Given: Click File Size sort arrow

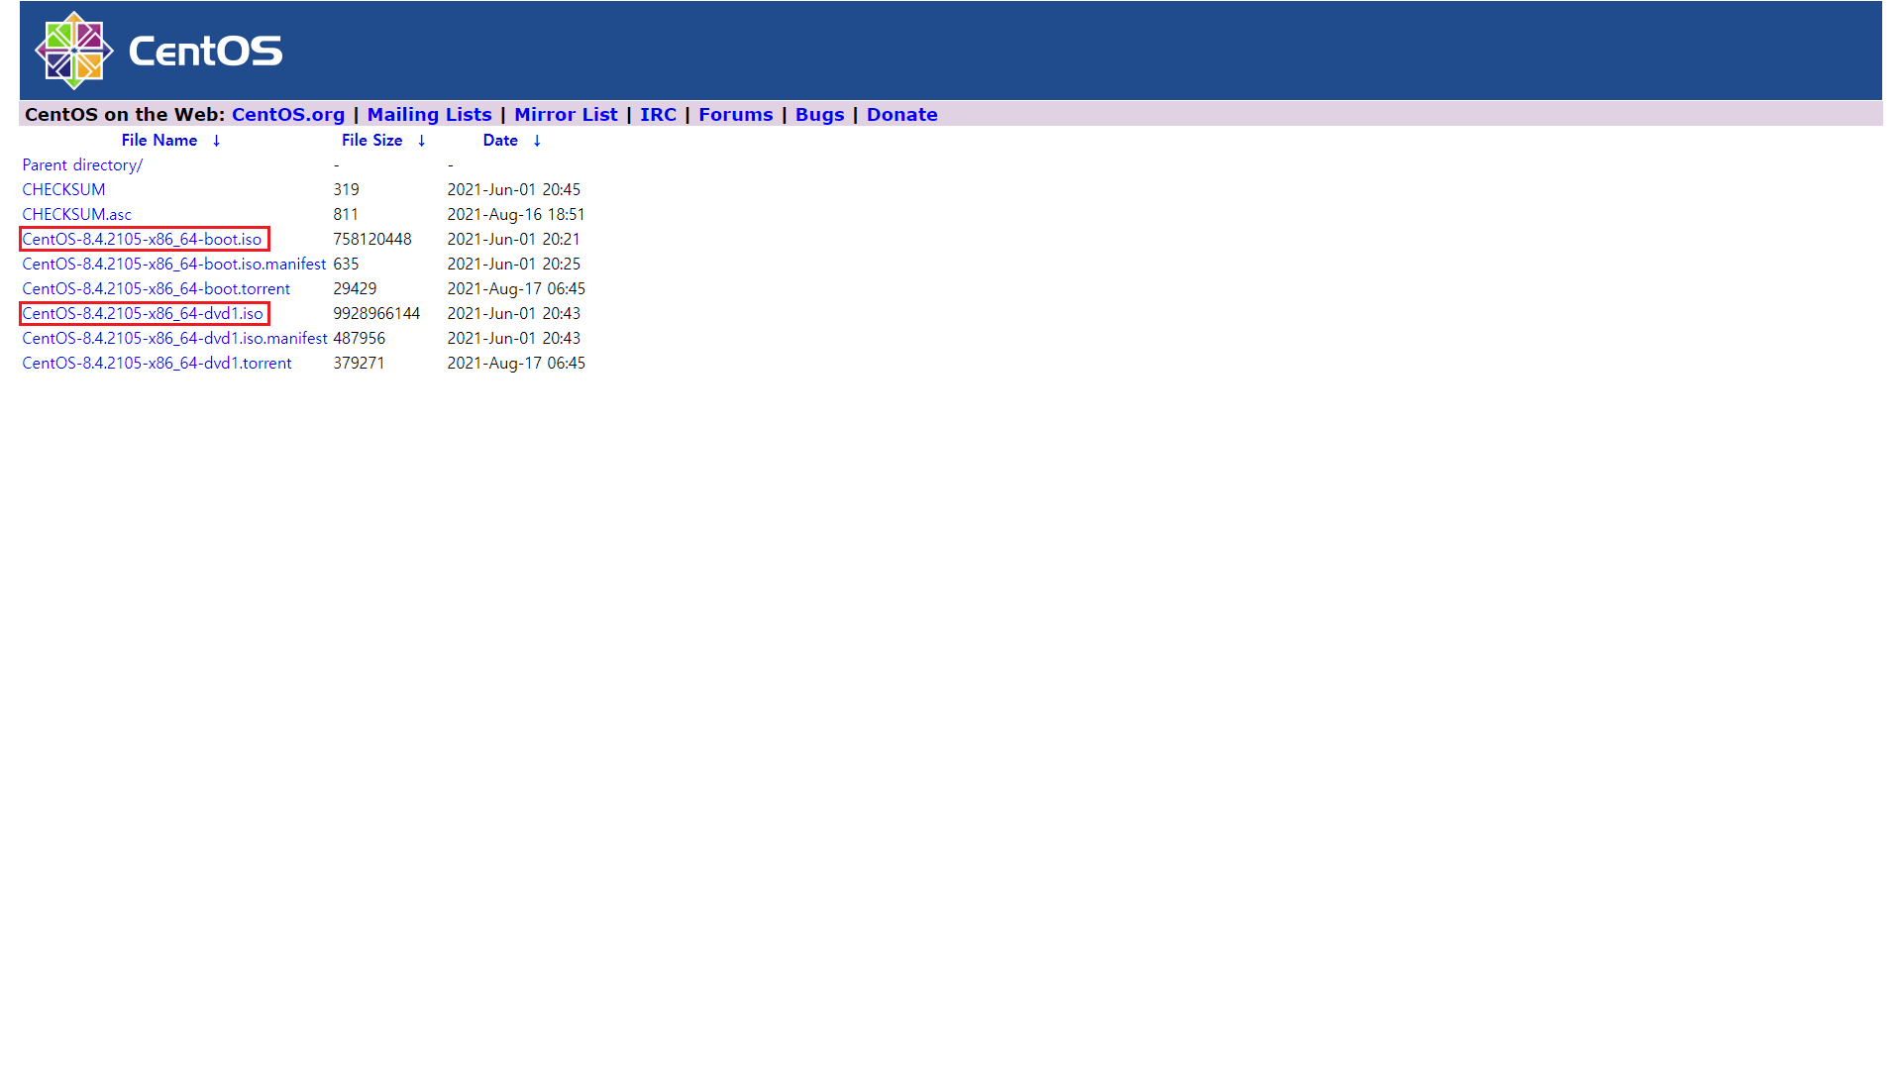Looking at the screenshot, I should [x=421, y=141].
